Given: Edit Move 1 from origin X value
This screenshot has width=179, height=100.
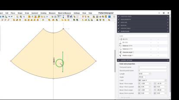Looking at the screenshot, I should pos(145,84).
